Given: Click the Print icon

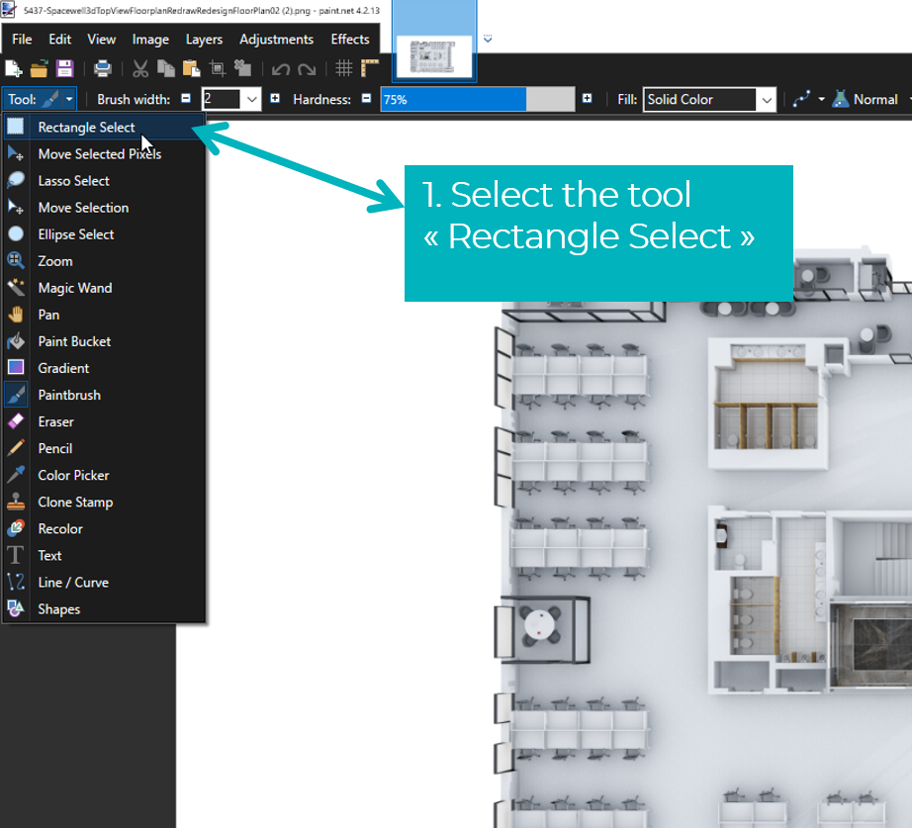Looking at the screenshot, I should coord(102,68).
